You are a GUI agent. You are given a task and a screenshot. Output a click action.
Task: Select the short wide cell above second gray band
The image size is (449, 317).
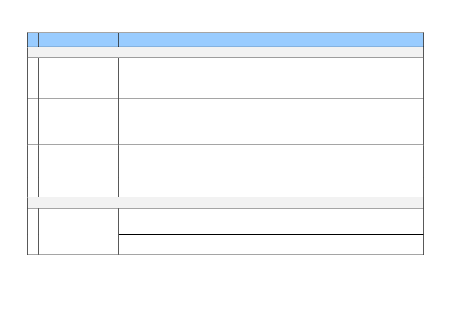click(233, 187)
